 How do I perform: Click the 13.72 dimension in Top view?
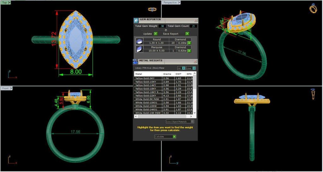tap(54, 39)
